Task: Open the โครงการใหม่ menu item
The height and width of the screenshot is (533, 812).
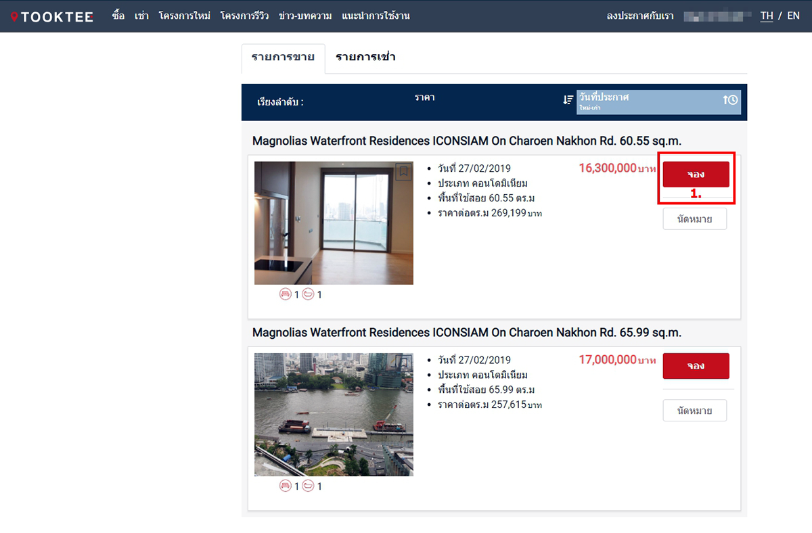Action: point(185,16)
